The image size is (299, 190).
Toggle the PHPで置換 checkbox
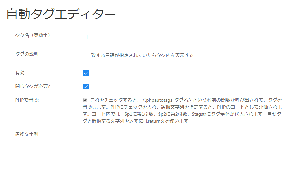pyautogui.click(x=85, y=100)
